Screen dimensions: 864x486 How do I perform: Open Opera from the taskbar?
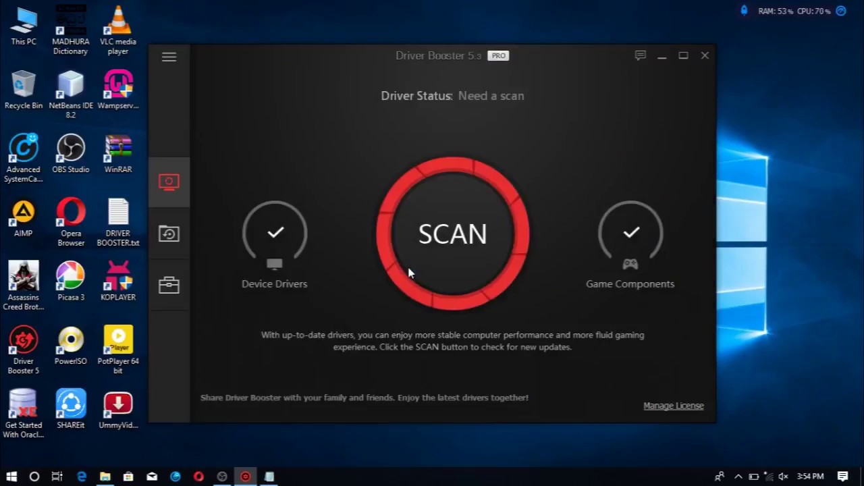pos(198,477)
